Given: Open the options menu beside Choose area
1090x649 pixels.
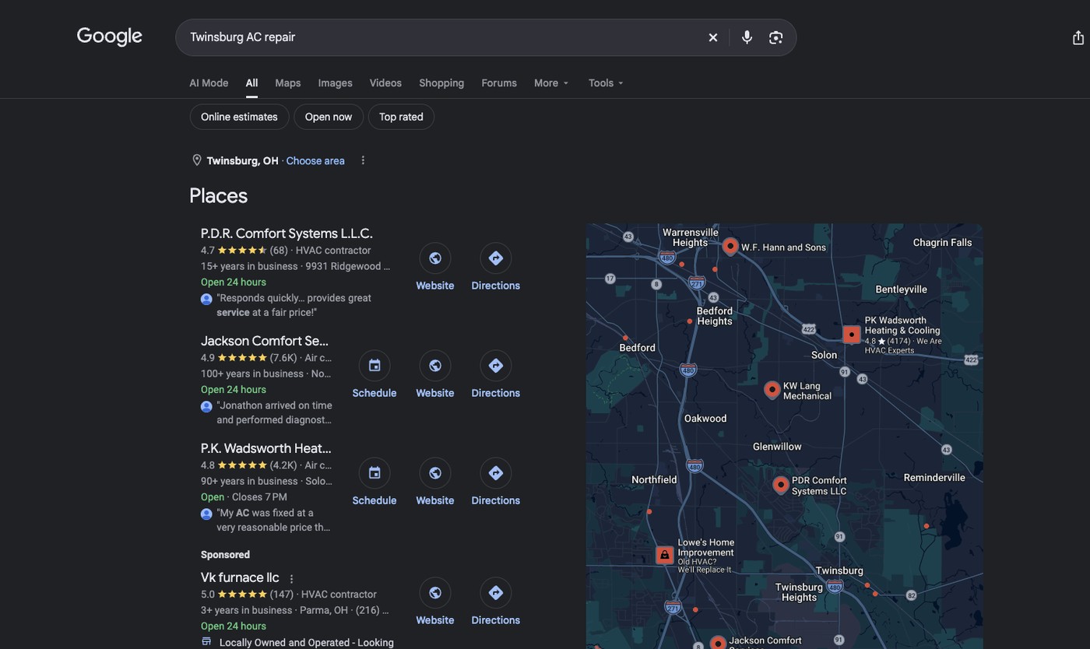Looking at the screenshot, I should click(x=363, y=160).
